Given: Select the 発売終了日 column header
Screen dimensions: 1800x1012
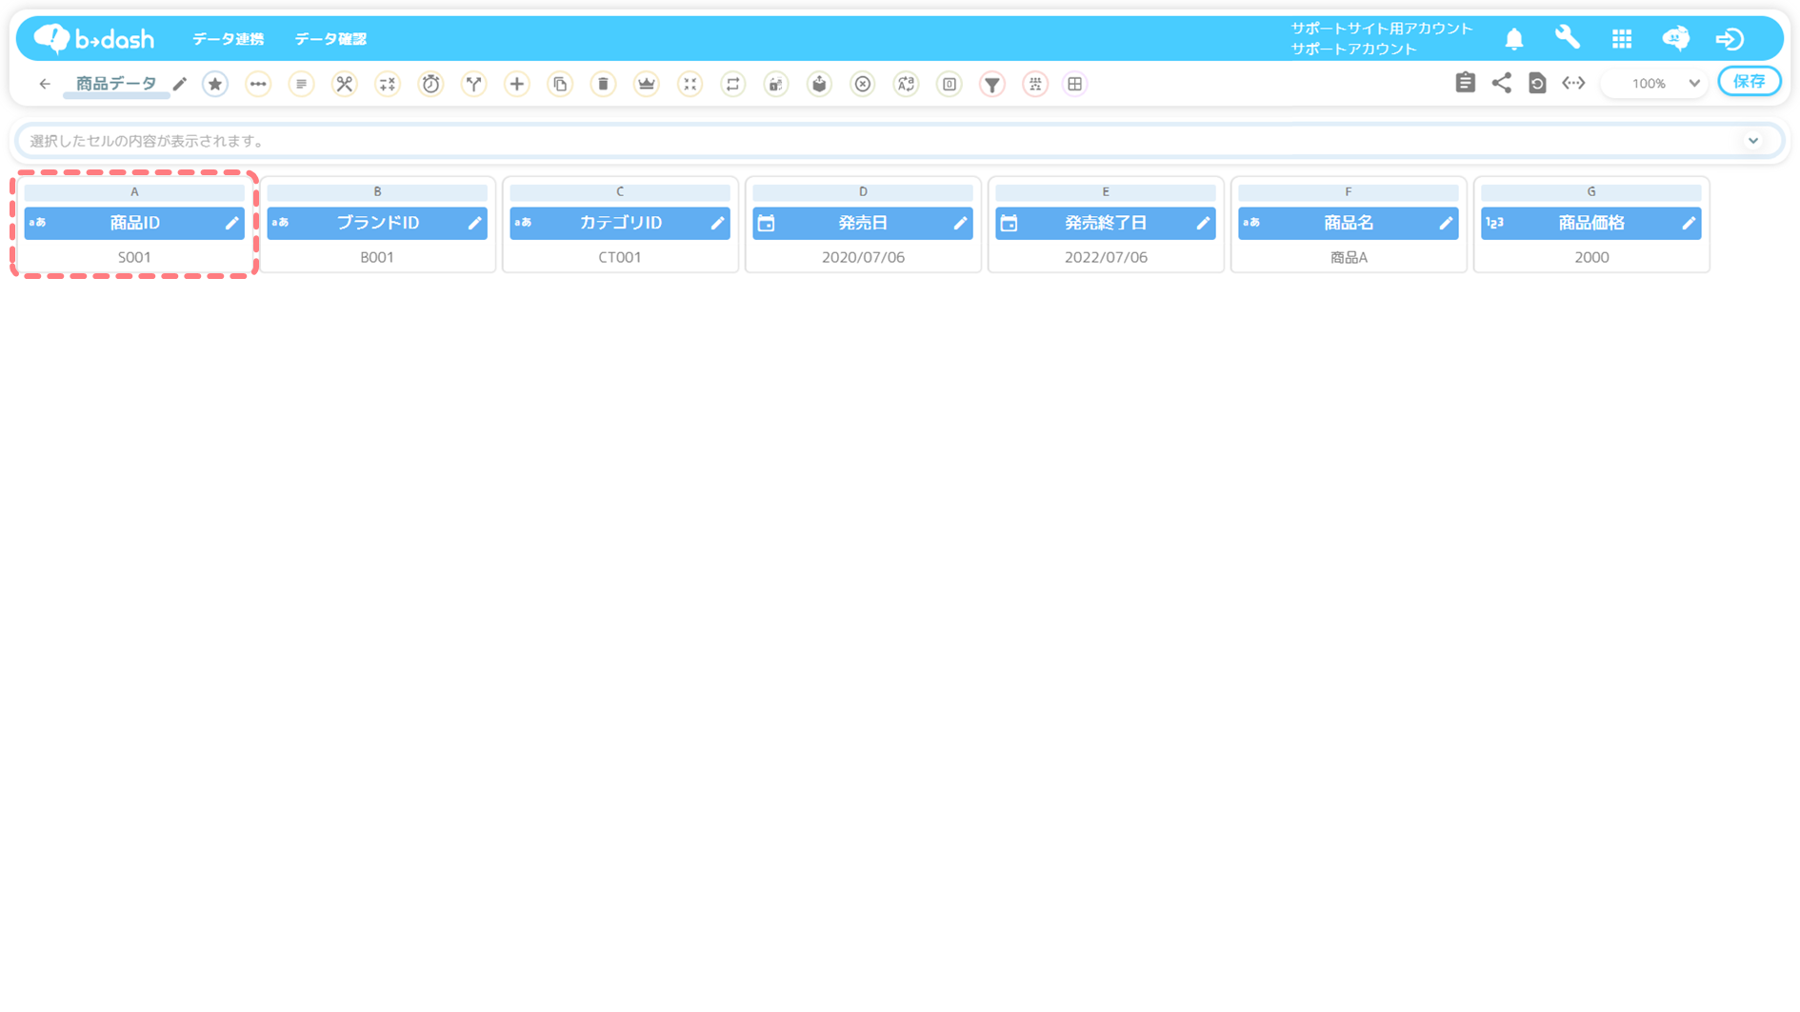Looking at the screenshot, I should 1106,223.
